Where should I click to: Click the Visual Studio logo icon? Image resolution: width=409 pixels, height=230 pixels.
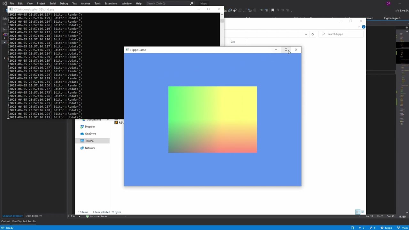tap(4, 4)
